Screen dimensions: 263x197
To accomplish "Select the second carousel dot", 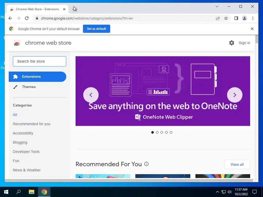I will 157,132.
